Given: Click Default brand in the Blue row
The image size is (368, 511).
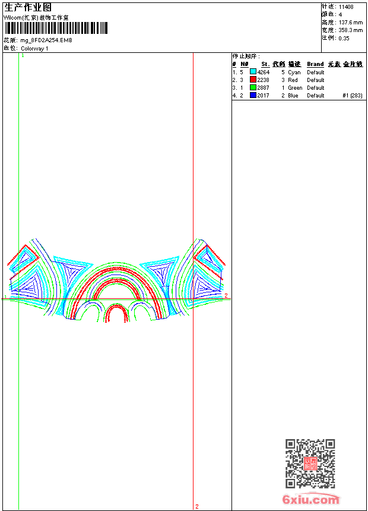Looking at the screenshot, I should point(316,96).
